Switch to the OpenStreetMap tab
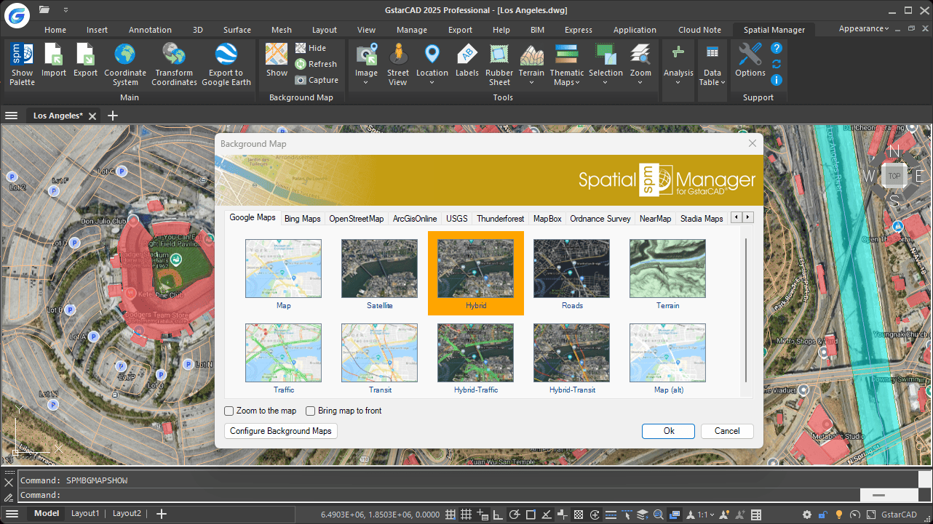Screen dimensions: 933x524 coord(356,218)
